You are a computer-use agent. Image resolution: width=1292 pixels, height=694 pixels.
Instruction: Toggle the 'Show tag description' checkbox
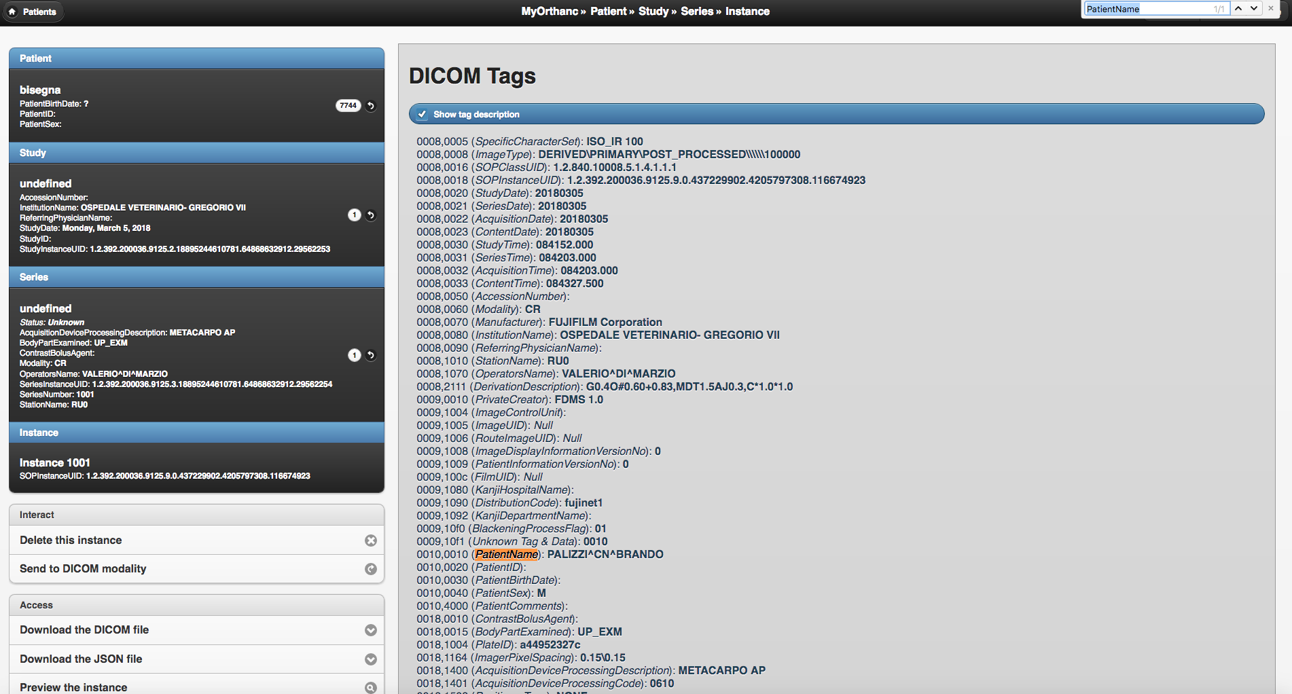click(x=422, y=114)
